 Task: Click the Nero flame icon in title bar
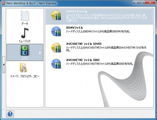point(4,3)
